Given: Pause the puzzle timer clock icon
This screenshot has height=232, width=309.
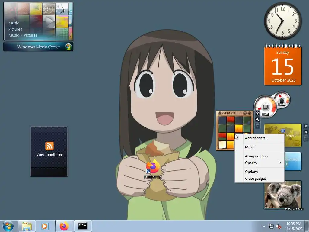Looking at the screenshot, I should (x=220, y=114).
